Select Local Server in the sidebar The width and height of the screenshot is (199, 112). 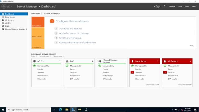14,17
